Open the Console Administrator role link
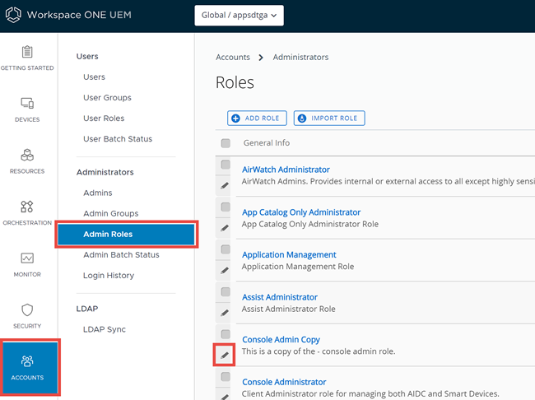This screenshot has height=400, width=535. pos(284,382)
